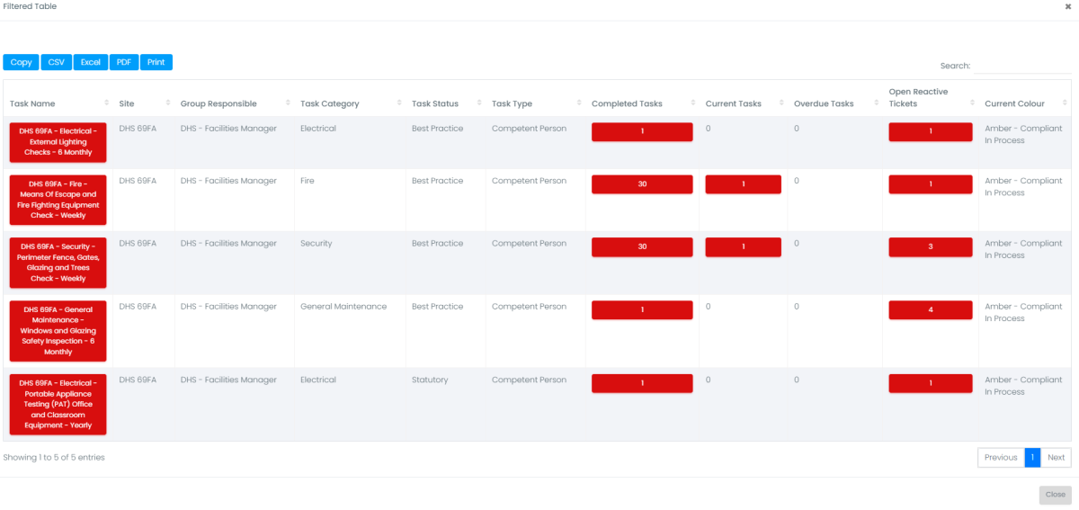Export the table as CSV
This screenshot has width=1079, height=510.
(56, 62)
